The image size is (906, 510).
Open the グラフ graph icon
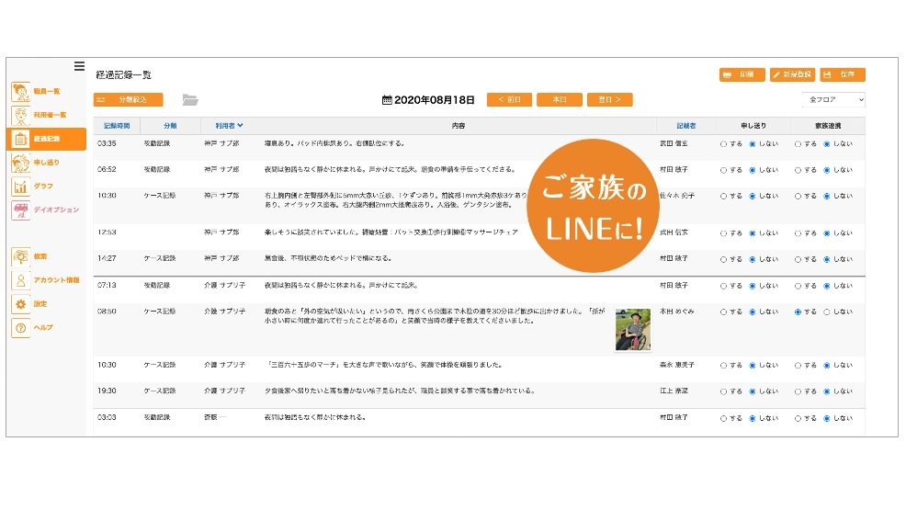tap(20, 187)
